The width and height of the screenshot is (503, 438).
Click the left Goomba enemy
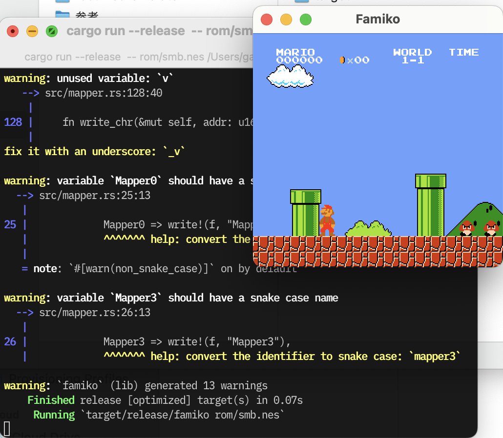(x=467, y=228)
